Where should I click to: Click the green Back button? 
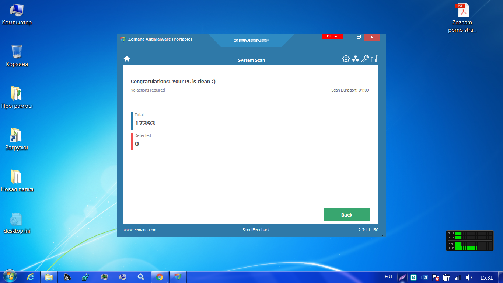[x=346, y=215]
